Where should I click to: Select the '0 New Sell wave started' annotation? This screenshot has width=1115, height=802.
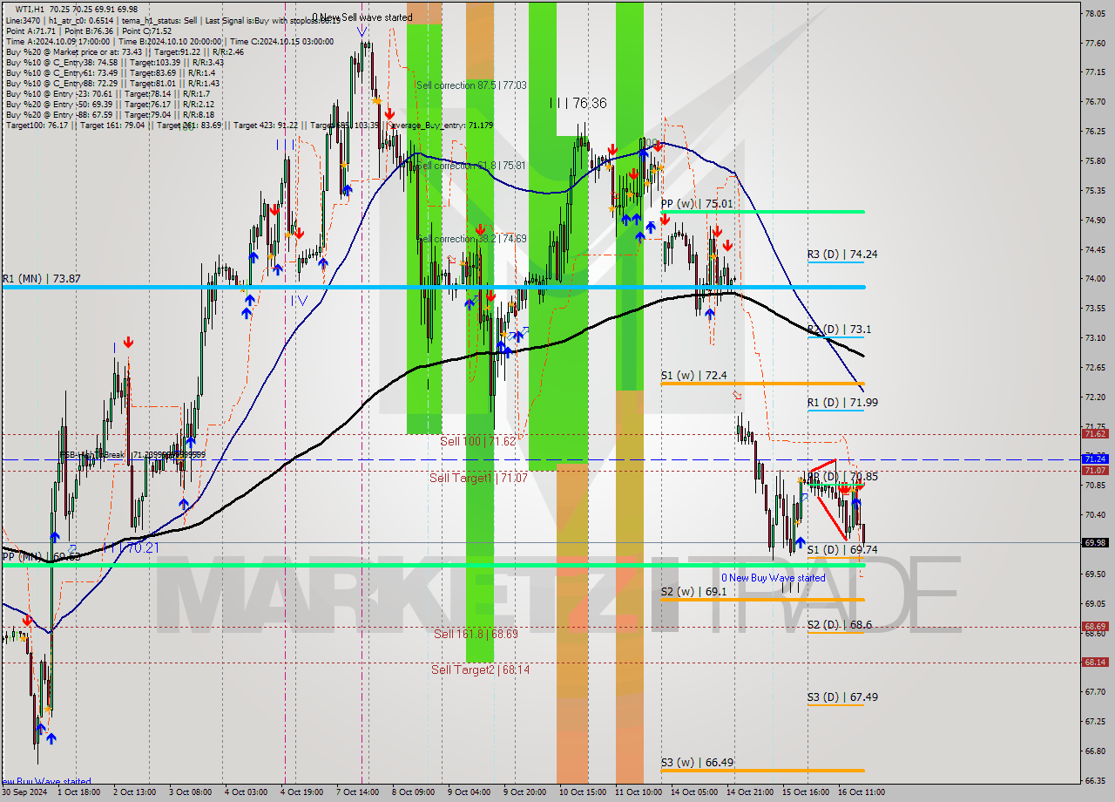[362, 17]
